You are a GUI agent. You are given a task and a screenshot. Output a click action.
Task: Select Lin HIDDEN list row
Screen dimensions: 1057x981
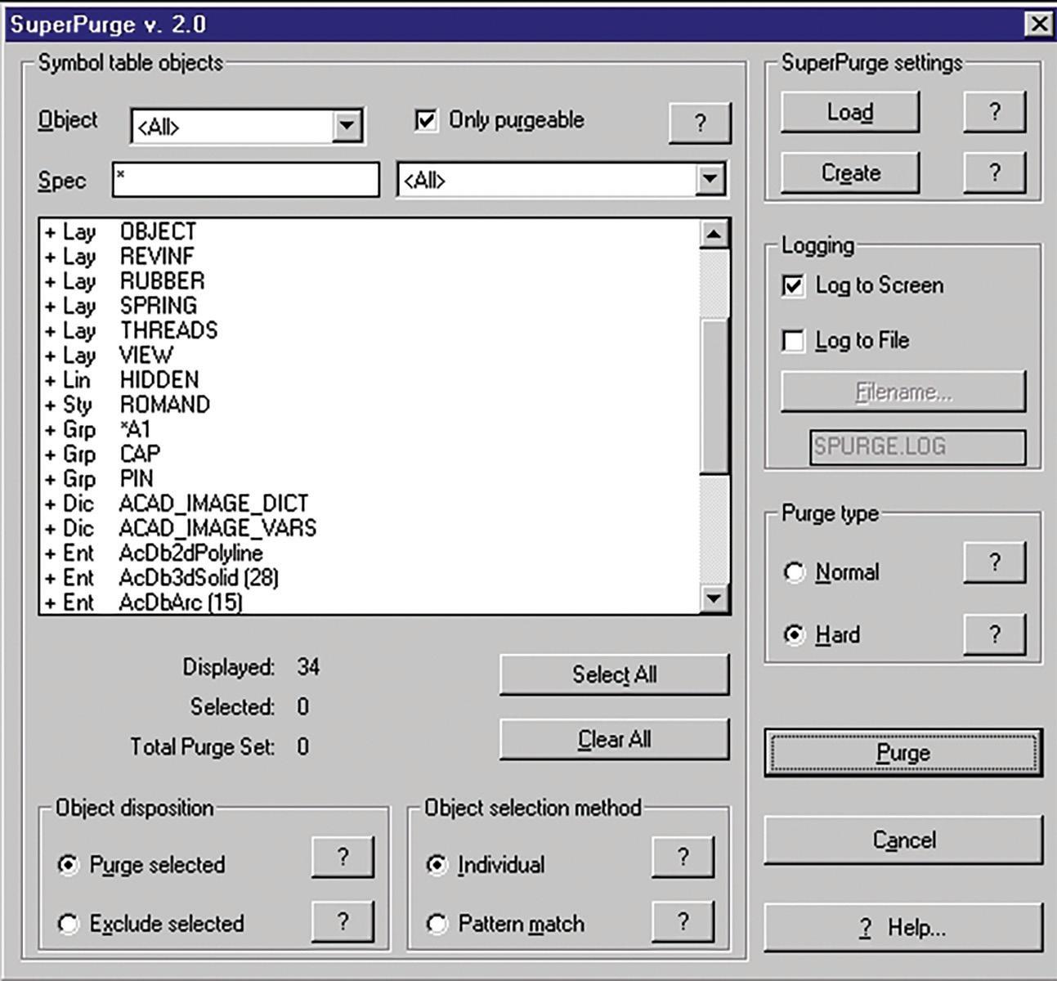coord(370,380)
